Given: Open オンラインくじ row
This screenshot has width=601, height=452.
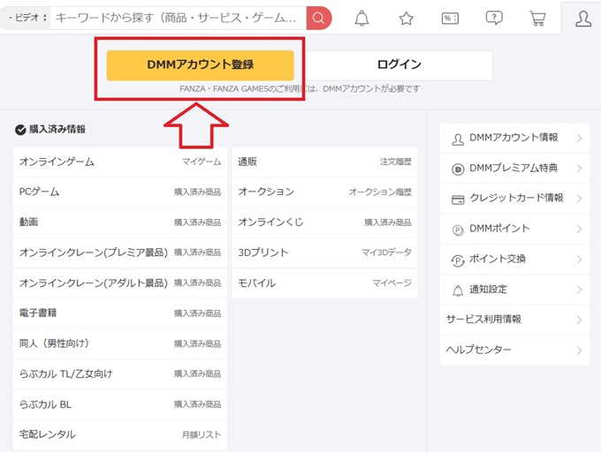Looking at the screenshot, I should (x=324, y=222).
